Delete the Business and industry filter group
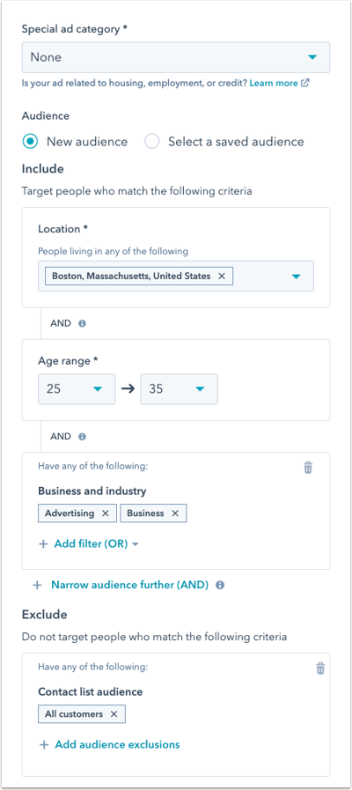352x790 pixels. (308, 468)
